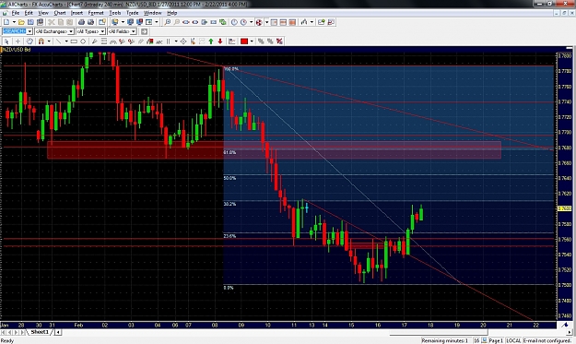Expand the magnet tool dropdown arrow
Image resolution: width=576 pixels, height=344 pixels.
click(49, 42)
